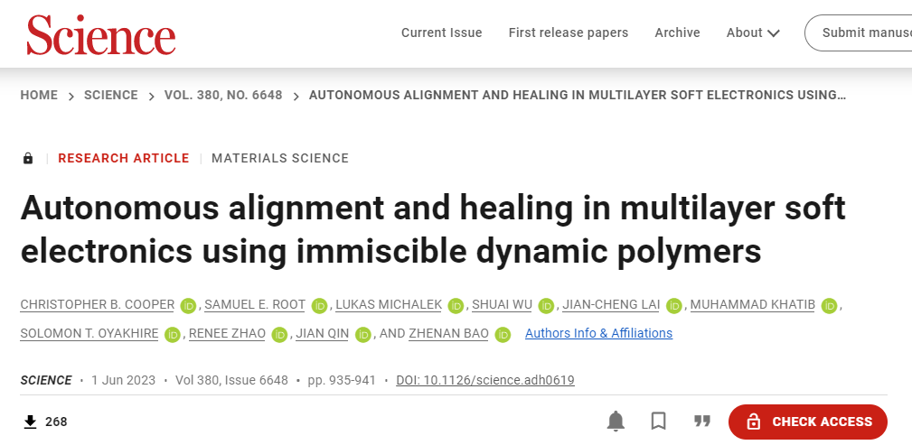Bookmark this article with the bookmark icon

tap(658, 422)
